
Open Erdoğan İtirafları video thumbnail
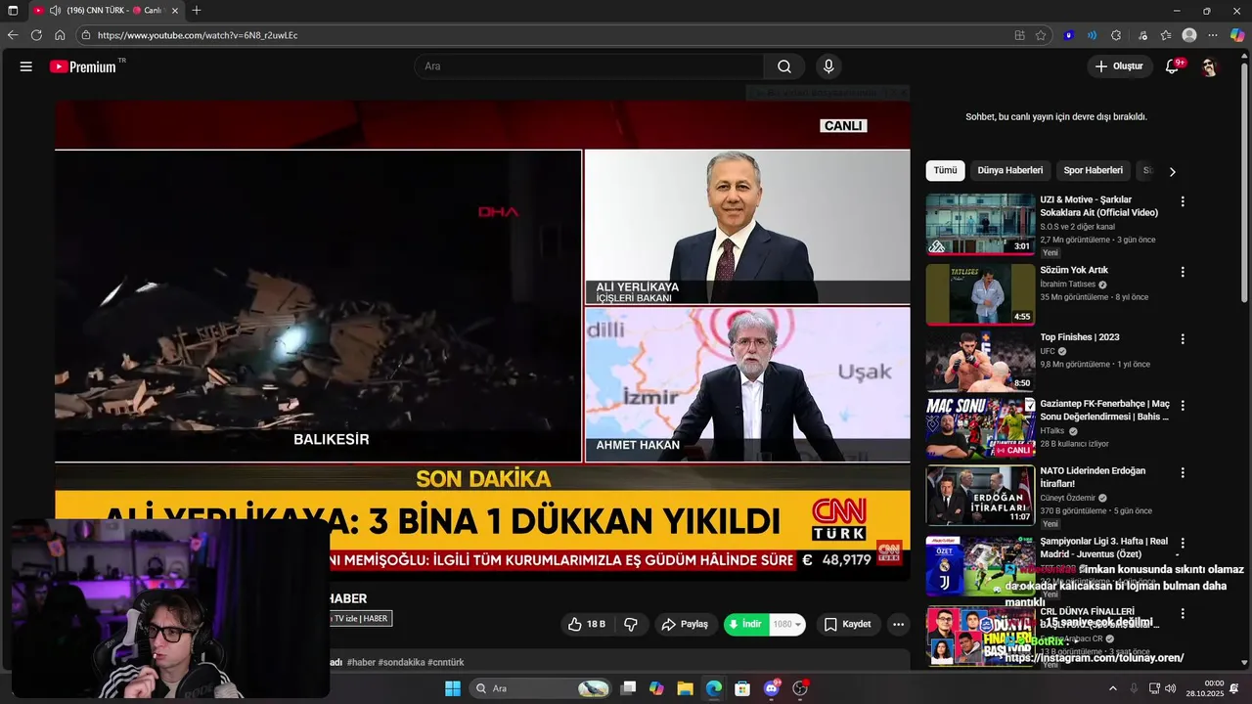980,495
